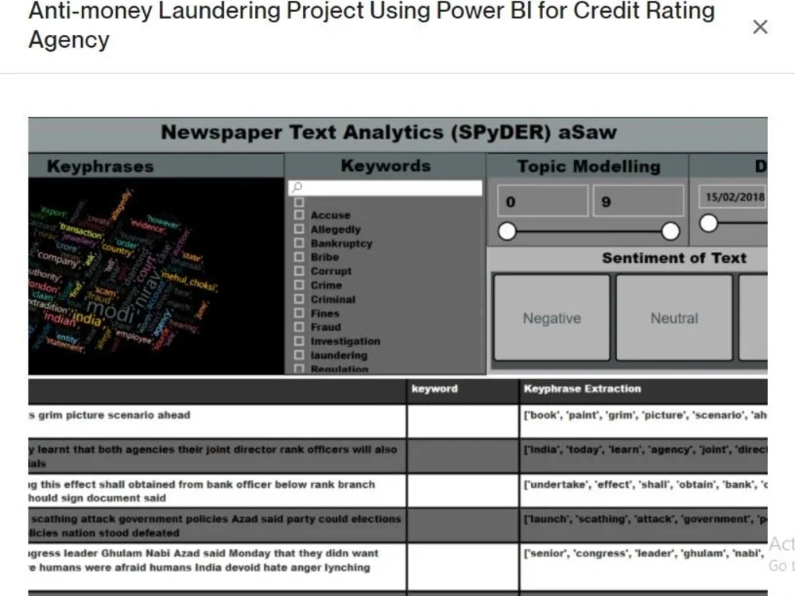Tick the blank checkbox above Accuse
The height and width of the screenshot is (596, 795).
click(299, 202)
